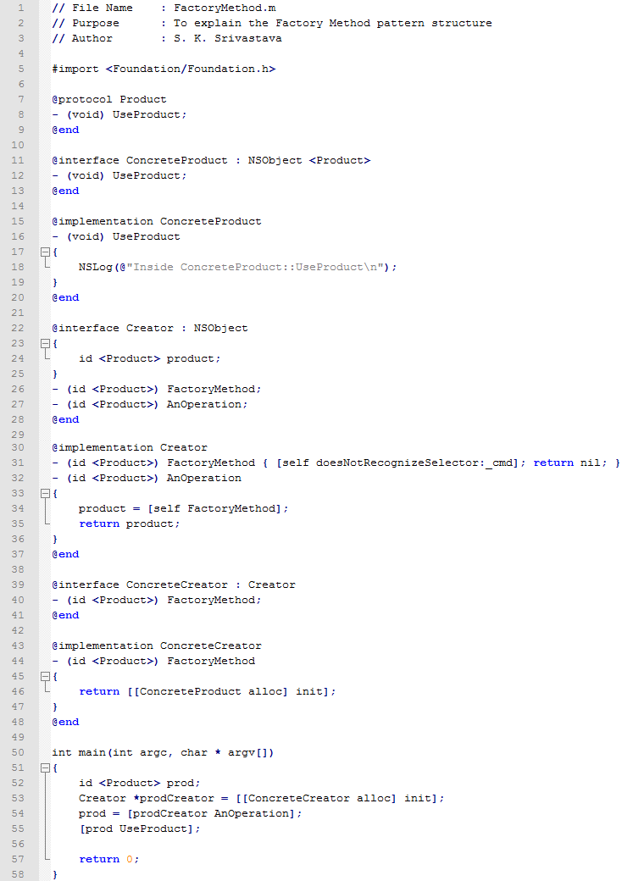Click line number 30 in the margin

[18, 447]
